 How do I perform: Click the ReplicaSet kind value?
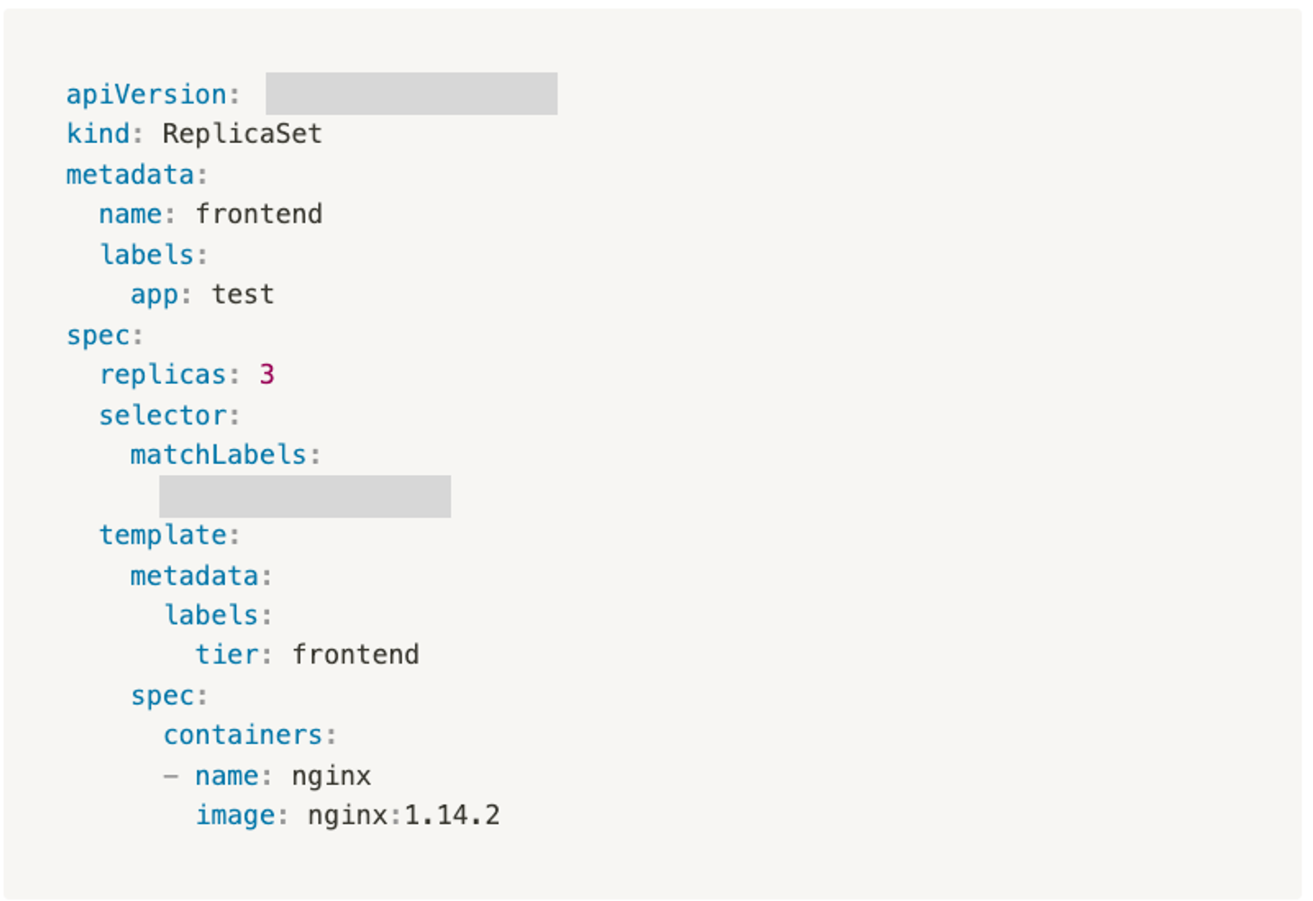point(242,134)
